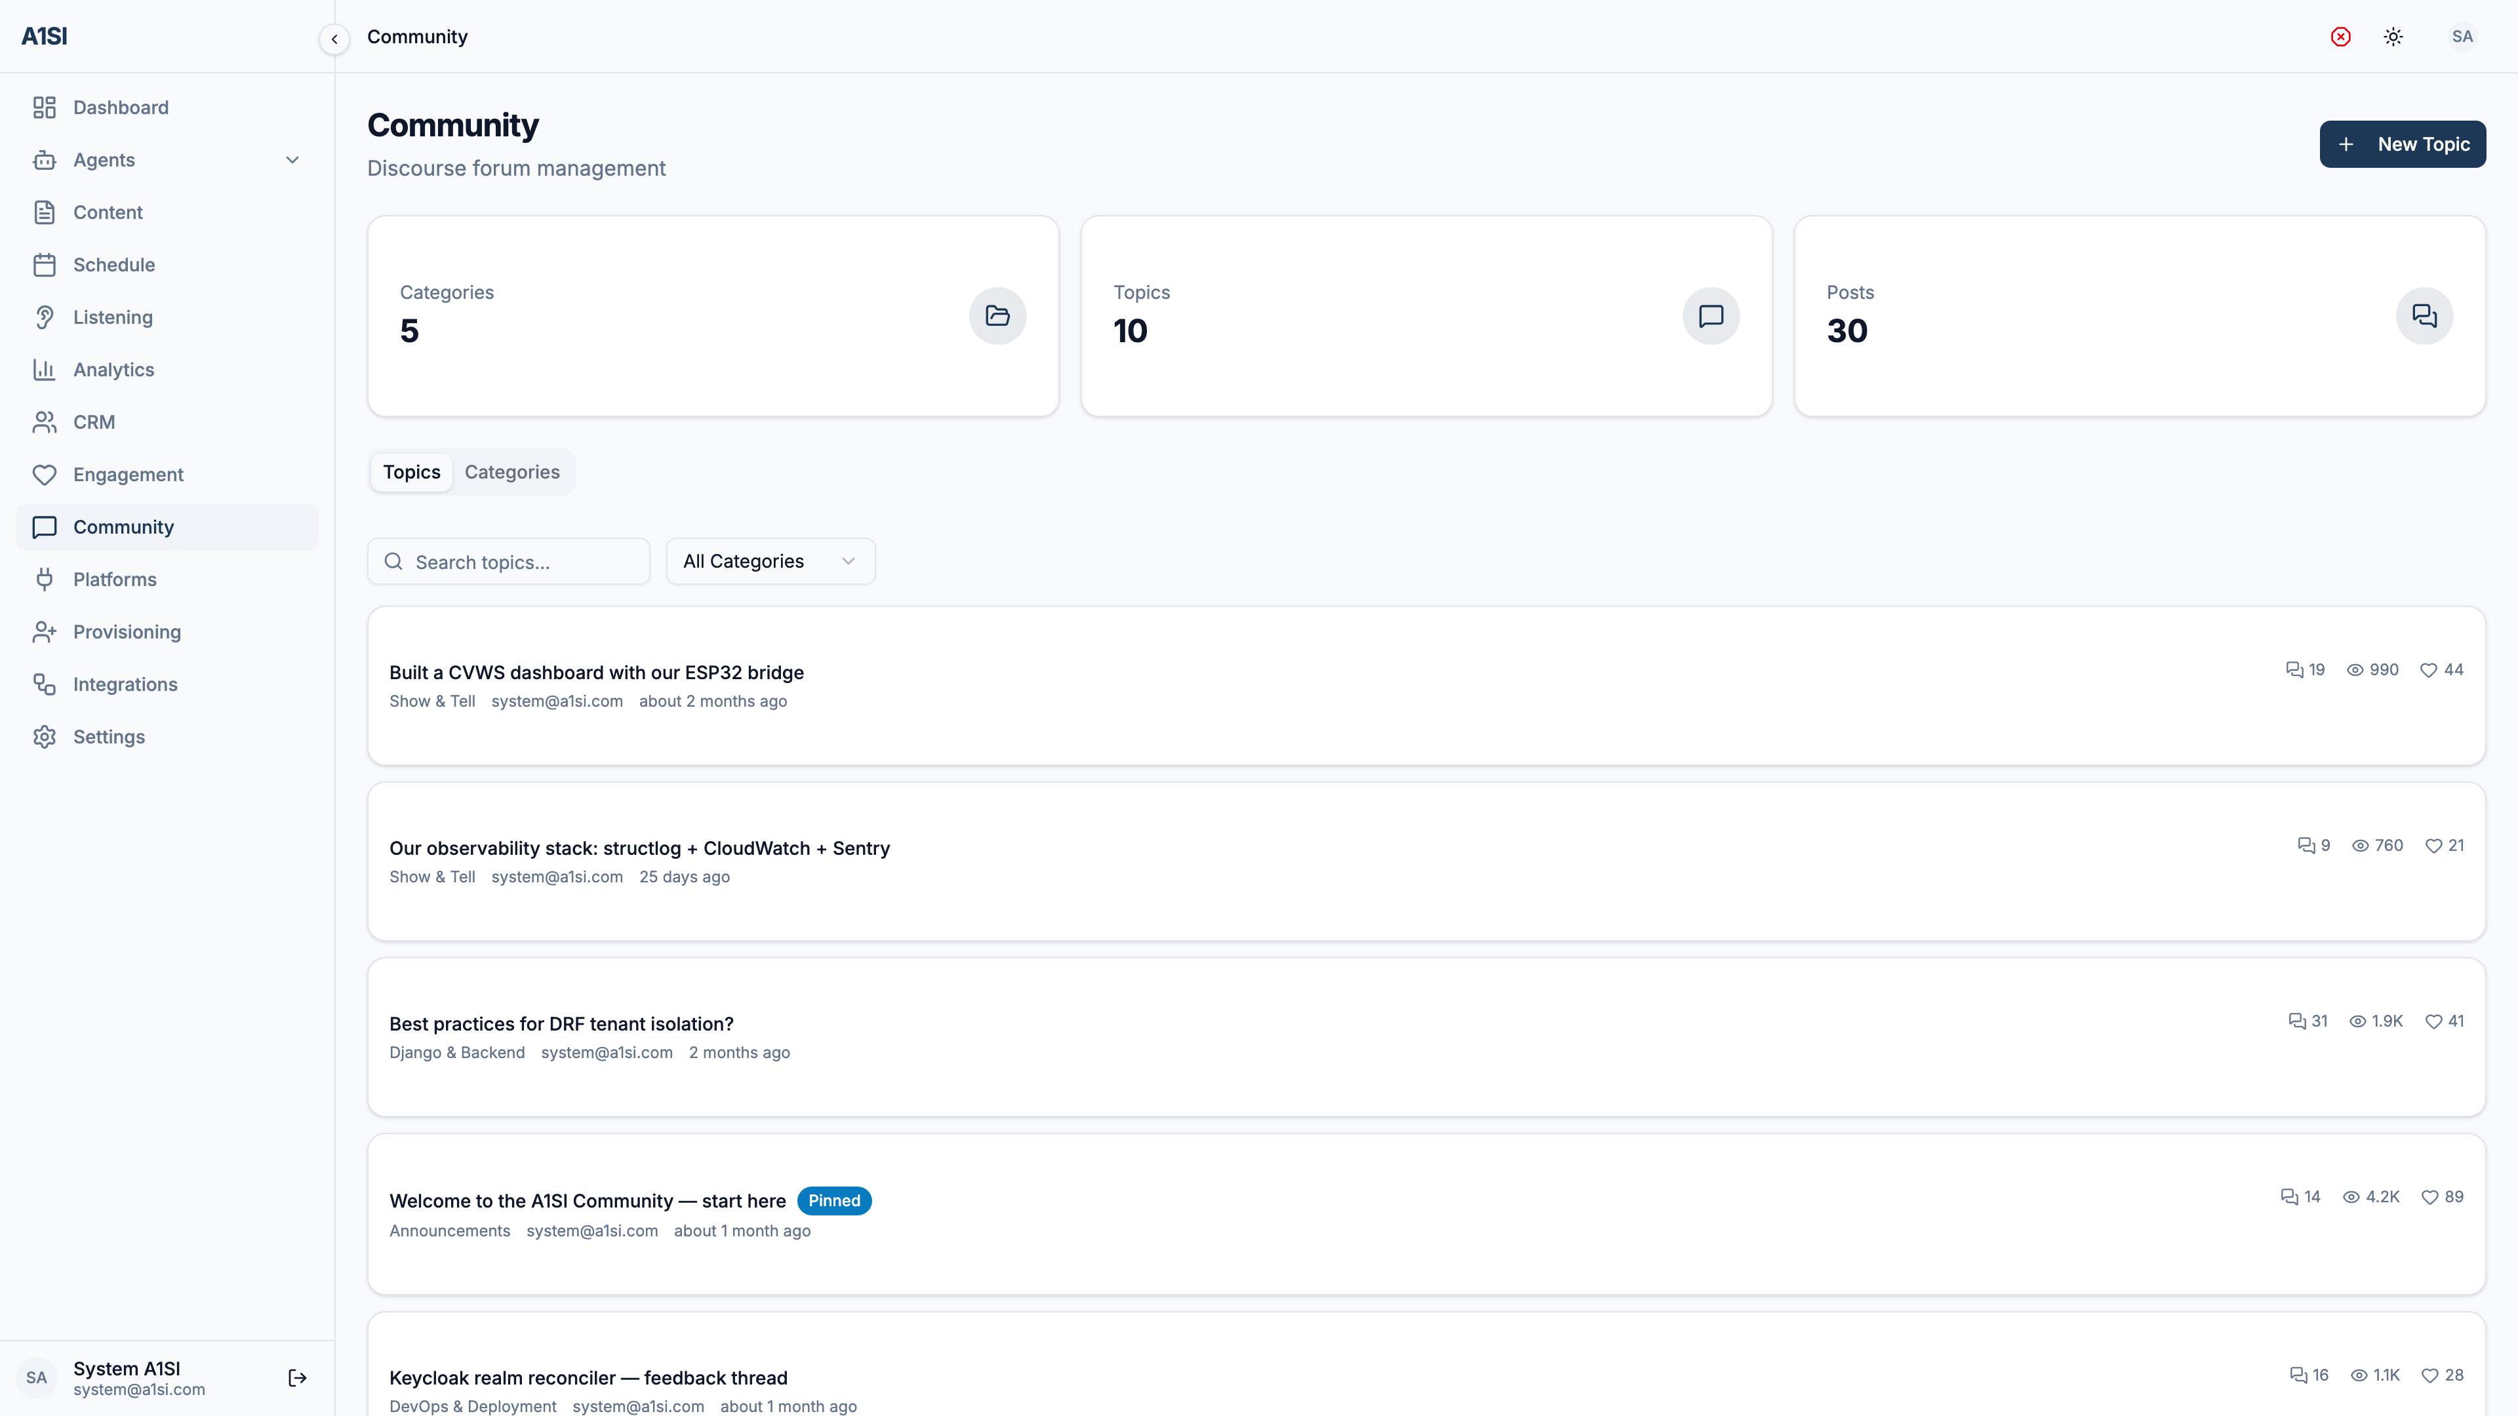Open topic Built a CVWS dashboard with ESP32
The image size is (2518, 1416).
tap(596, 673)
